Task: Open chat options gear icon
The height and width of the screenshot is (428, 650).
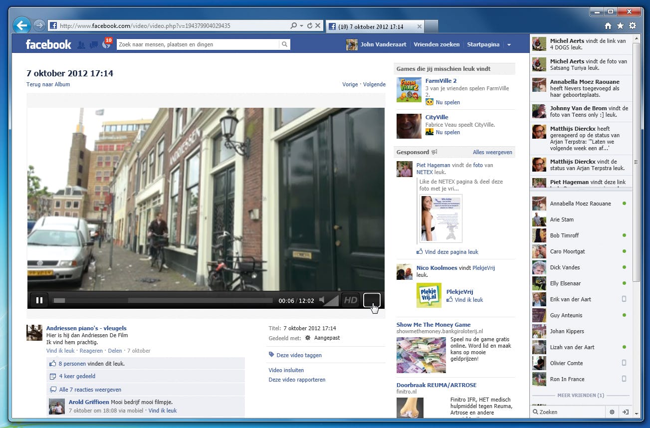Action: point(612,412)
